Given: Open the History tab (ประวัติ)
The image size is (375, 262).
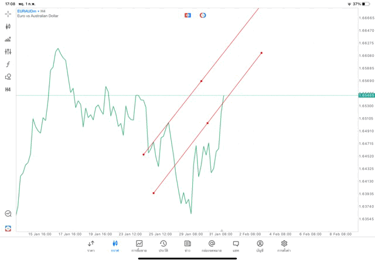Looking at the screenshot, I should click(x=163, y=246).
